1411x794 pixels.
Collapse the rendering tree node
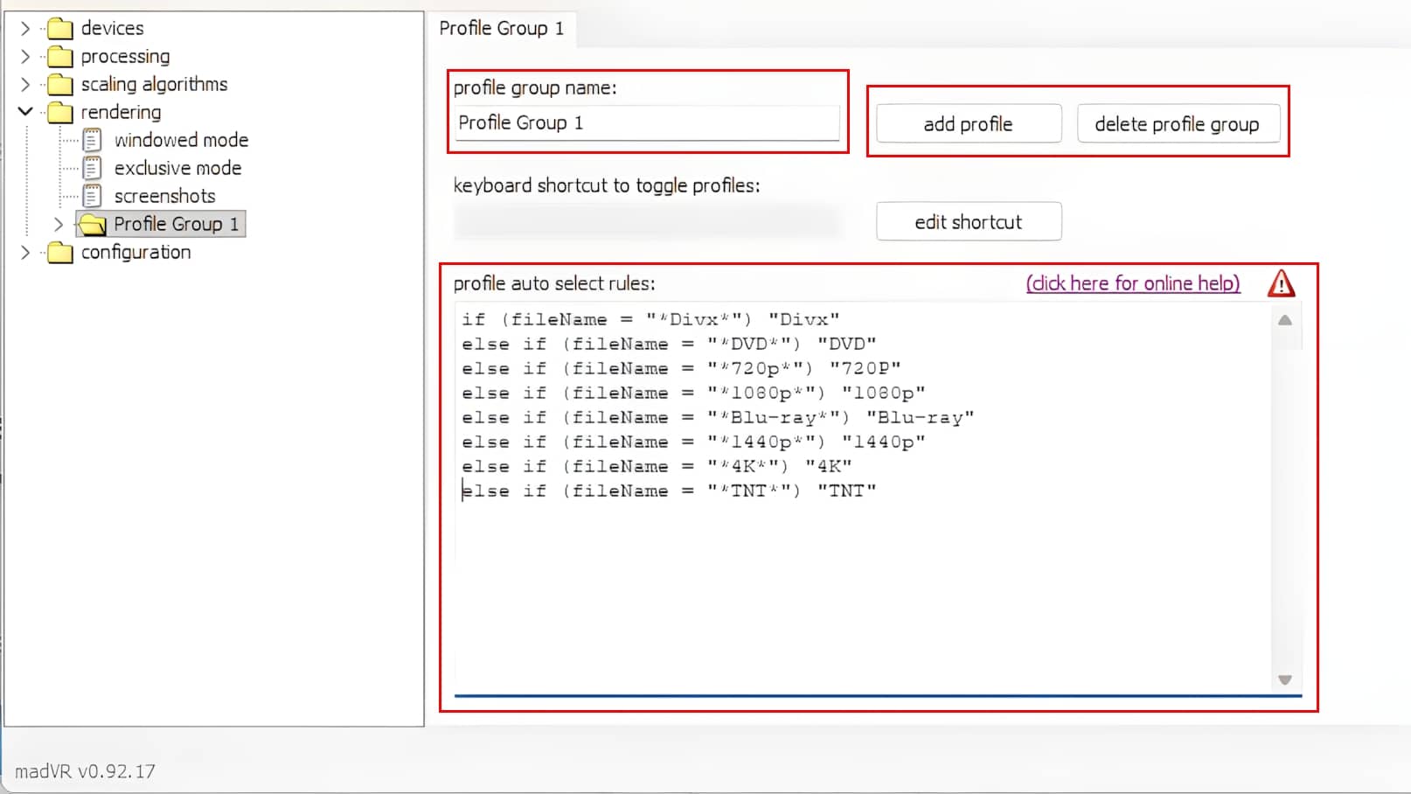coord(25,112)
